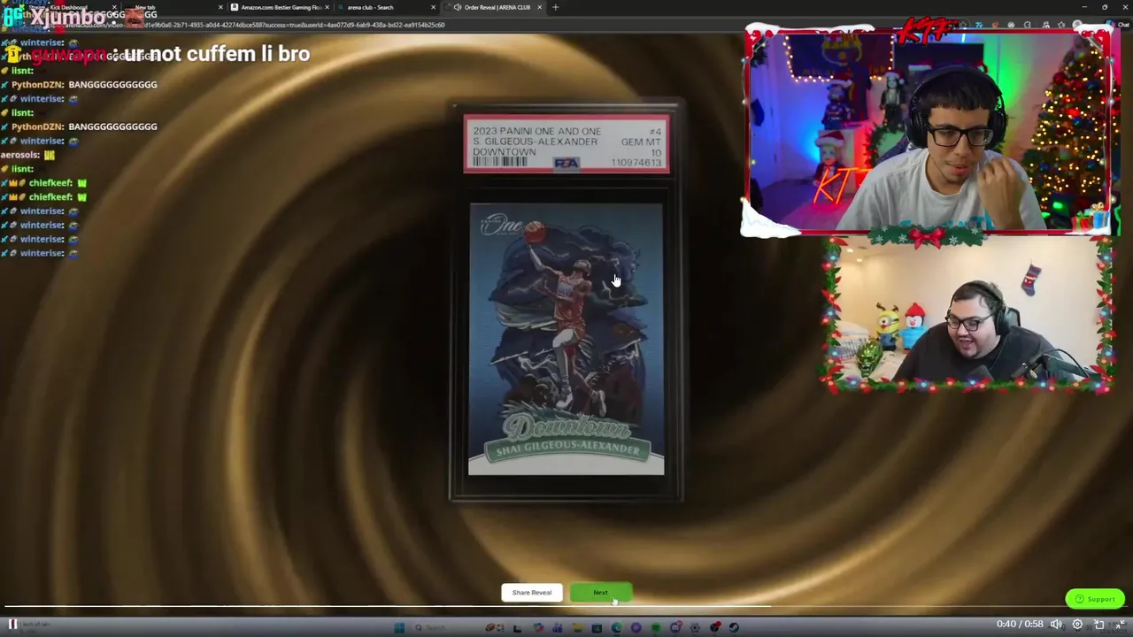Click the chiefkeef username in chat

(x=50, y=183)
